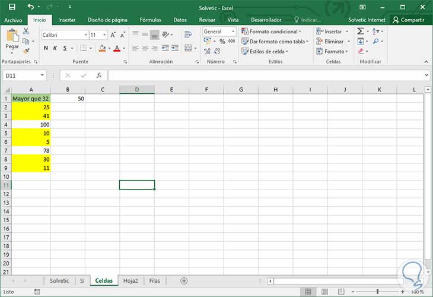The width and height of the screenshot is (433, 297).
Task: Open Formato in Celdas group
Action: click(x=332, y=52)
